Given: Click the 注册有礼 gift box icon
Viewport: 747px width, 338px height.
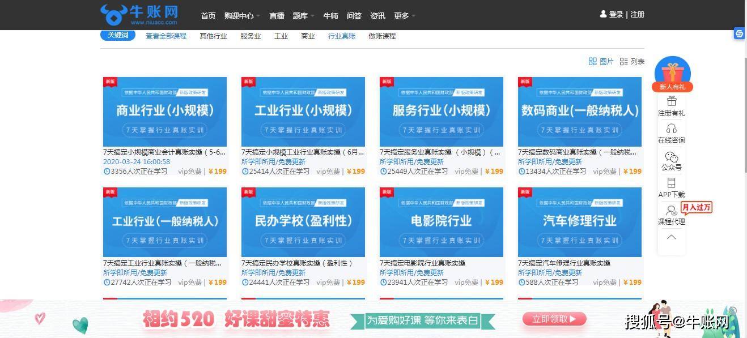Looking at the screenshot, I should (x=672, y=101).
